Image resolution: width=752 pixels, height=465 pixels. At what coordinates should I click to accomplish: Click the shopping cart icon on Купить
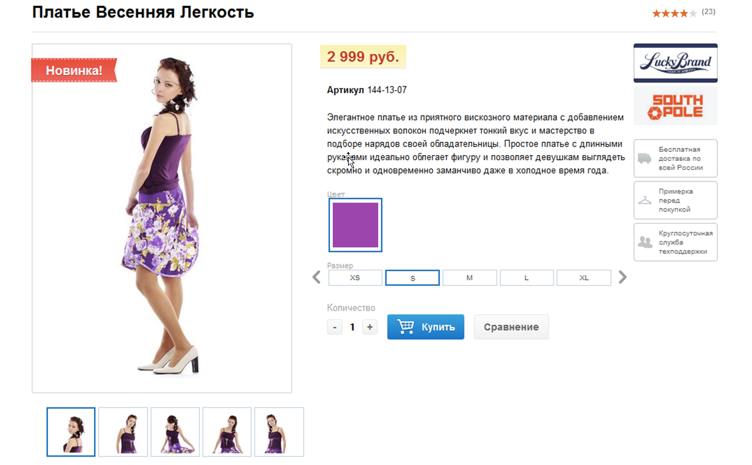pyautogui.click(x=406, y=327)
